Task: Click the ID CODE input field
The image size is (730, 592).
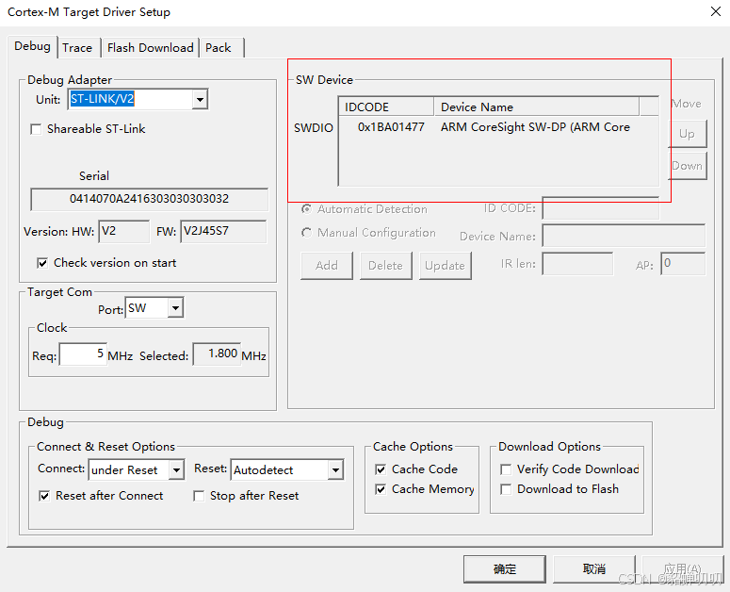Action: tap(601, 208)
